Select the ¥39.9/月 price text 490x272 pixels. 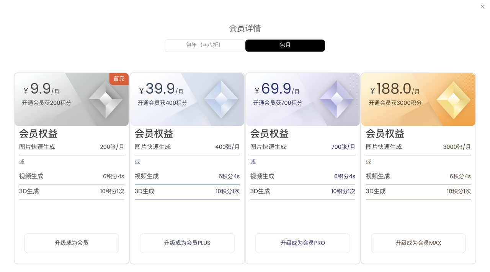point(161,89)
